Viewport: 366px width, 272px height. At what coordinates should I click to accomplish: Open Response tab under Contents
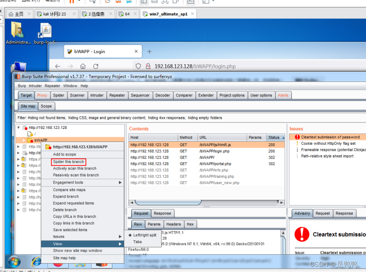[x=162, y=213]
